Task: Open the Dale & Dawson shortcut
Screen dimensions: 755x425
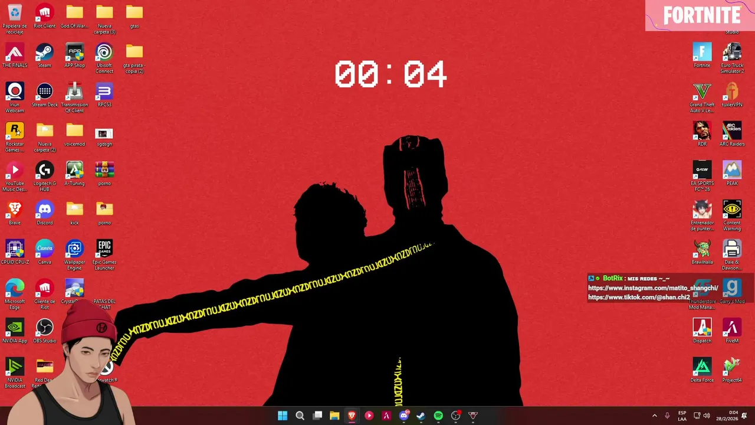Action: coord(732,255)
